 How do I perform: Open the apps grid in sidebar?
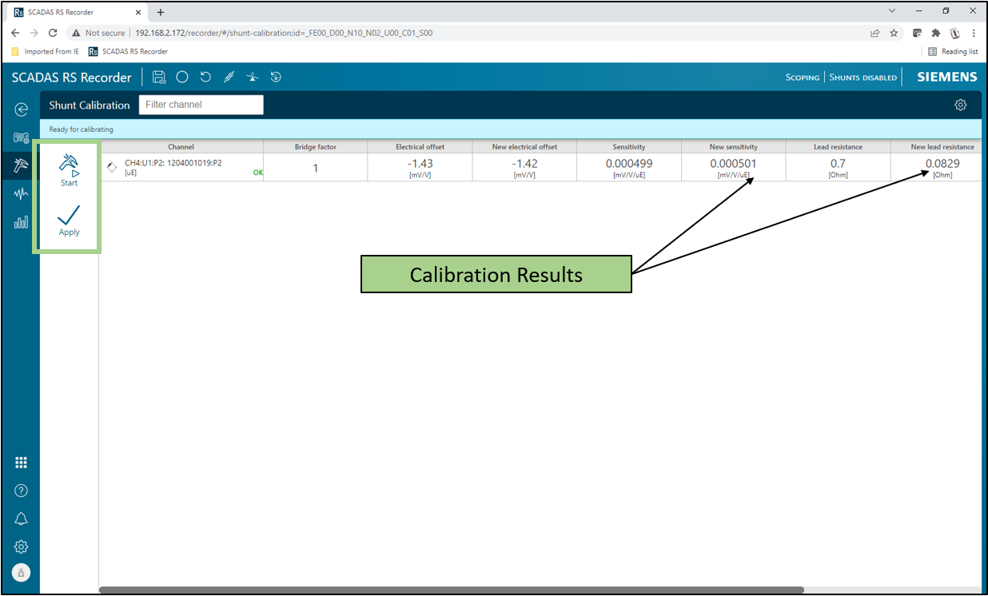[22, 463]
